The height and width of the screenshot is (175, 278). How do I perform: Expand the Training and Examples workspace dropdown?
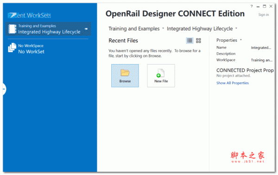click(163, 28)
